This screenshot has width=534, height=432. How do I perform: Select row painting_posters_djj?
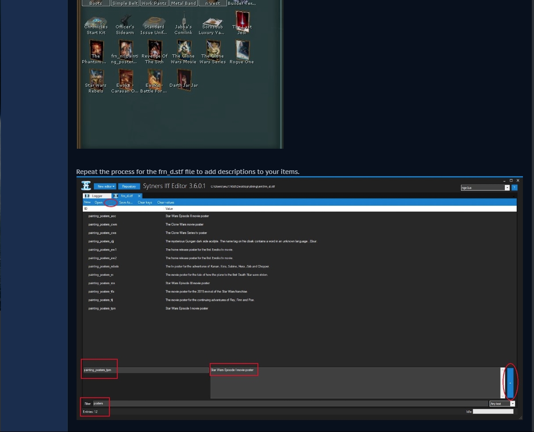point(300,241)
